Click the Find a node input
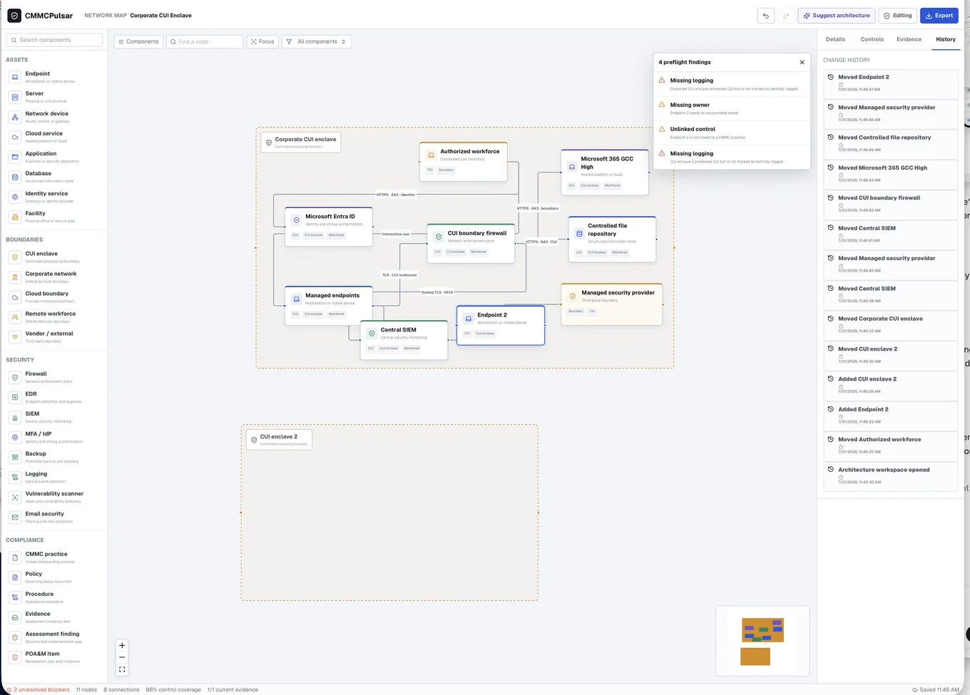The height and width of the screenshot is (695, 970). click(205, 41)
